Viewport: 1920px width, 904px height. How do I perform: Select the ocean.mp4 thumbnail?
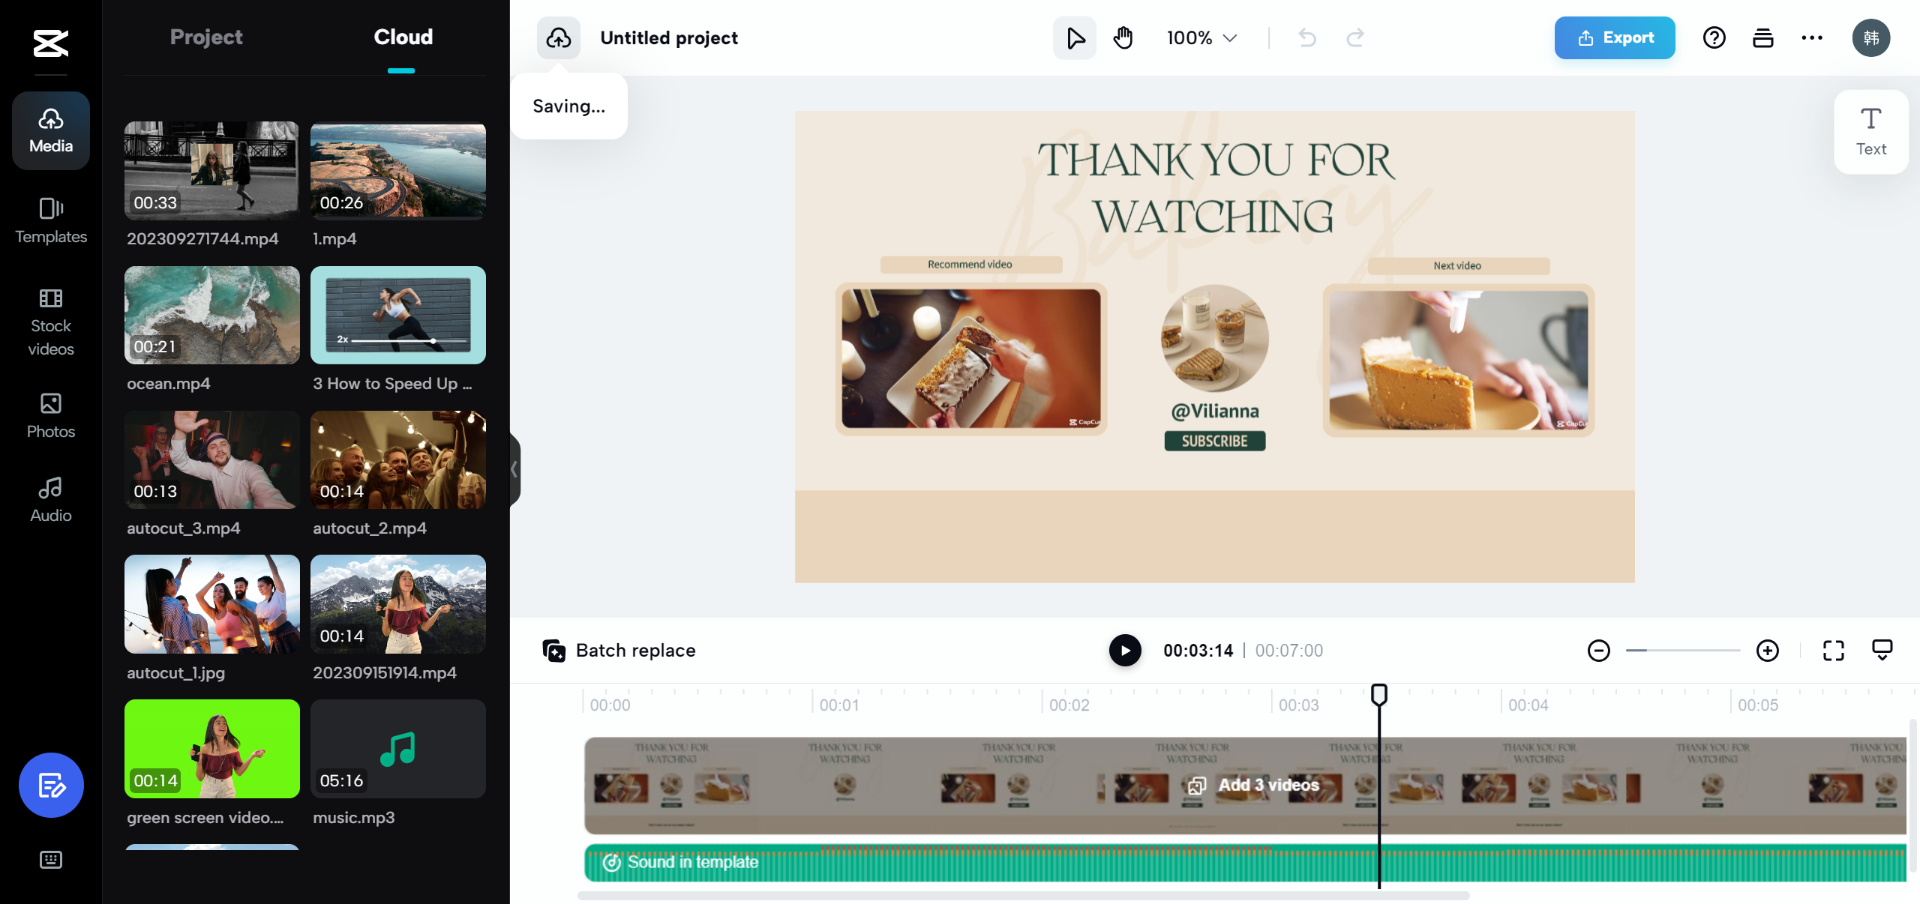point(212,316)
